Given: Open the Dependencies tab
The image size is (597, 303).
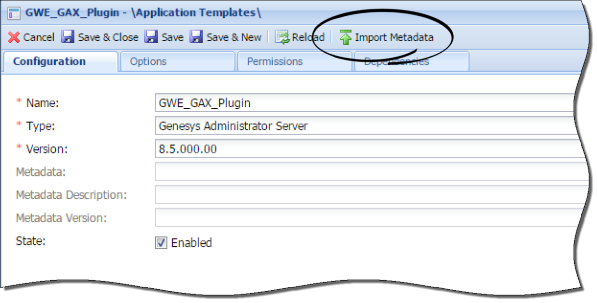Looking at the screenshot, I should coord(411,62).
